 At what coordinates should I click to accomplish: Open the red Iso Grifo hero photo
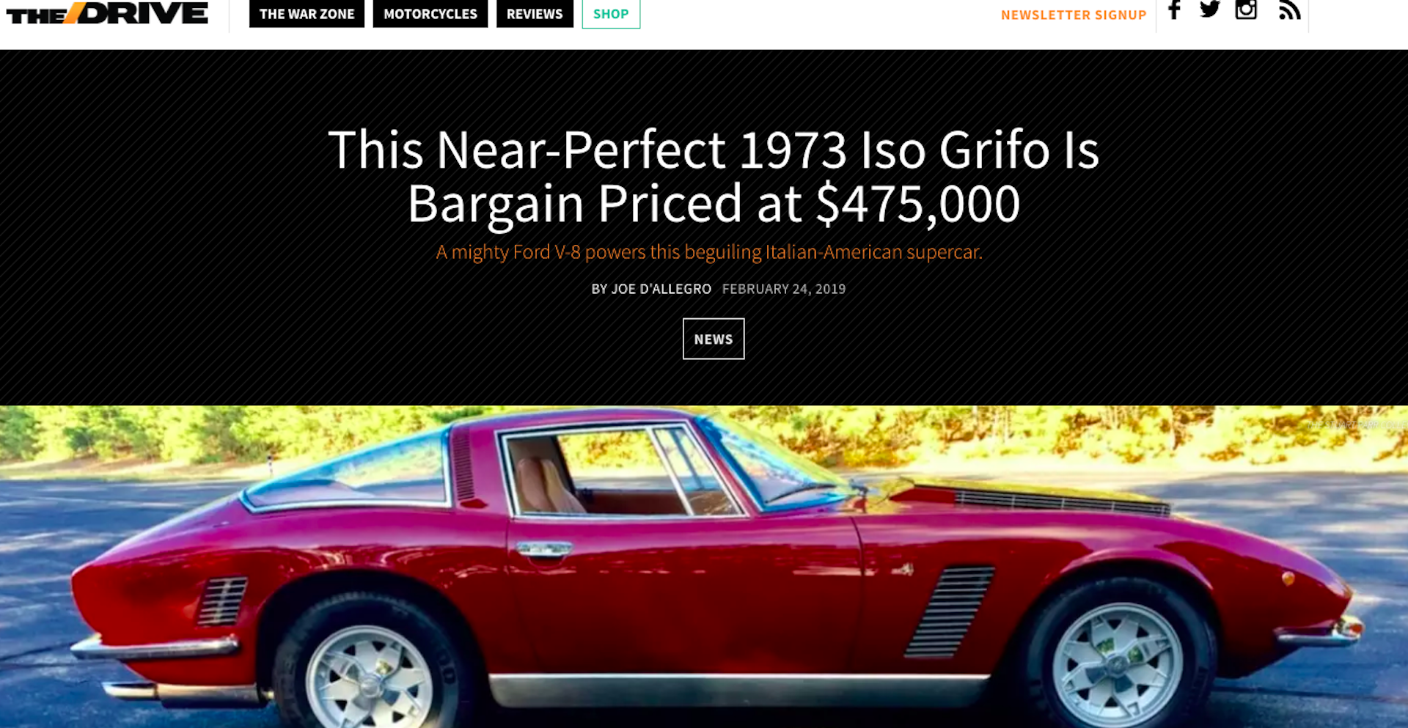704,567
